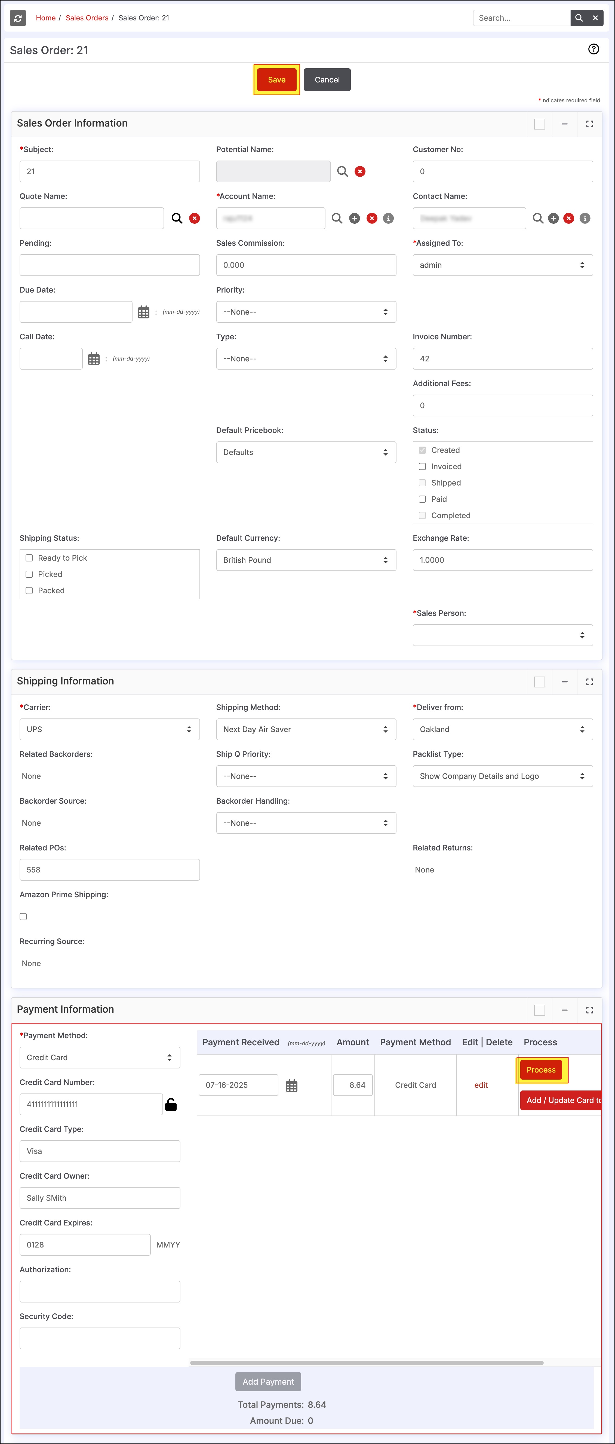This screenshot has width=615, height=1444.
Task: Clear the Potential Name with red X
Action: coord(360,171)
